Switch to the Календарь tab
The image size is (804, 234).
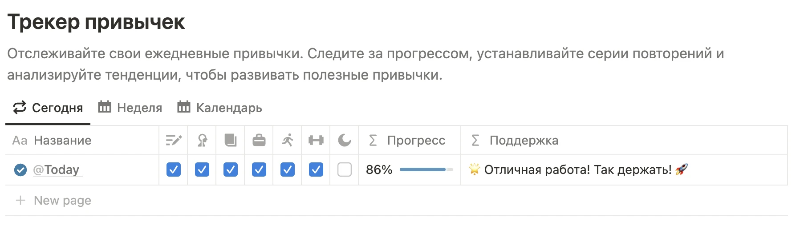(220, 108)
